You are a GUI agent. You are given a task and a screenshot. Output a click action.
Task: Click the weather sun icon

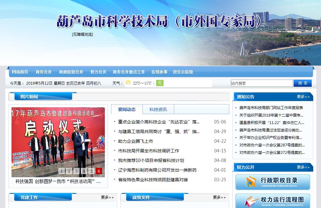pos(128,82)
